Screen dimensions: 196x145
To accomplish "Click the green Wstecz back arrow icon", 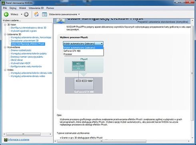I will click(x=6, y=14).
